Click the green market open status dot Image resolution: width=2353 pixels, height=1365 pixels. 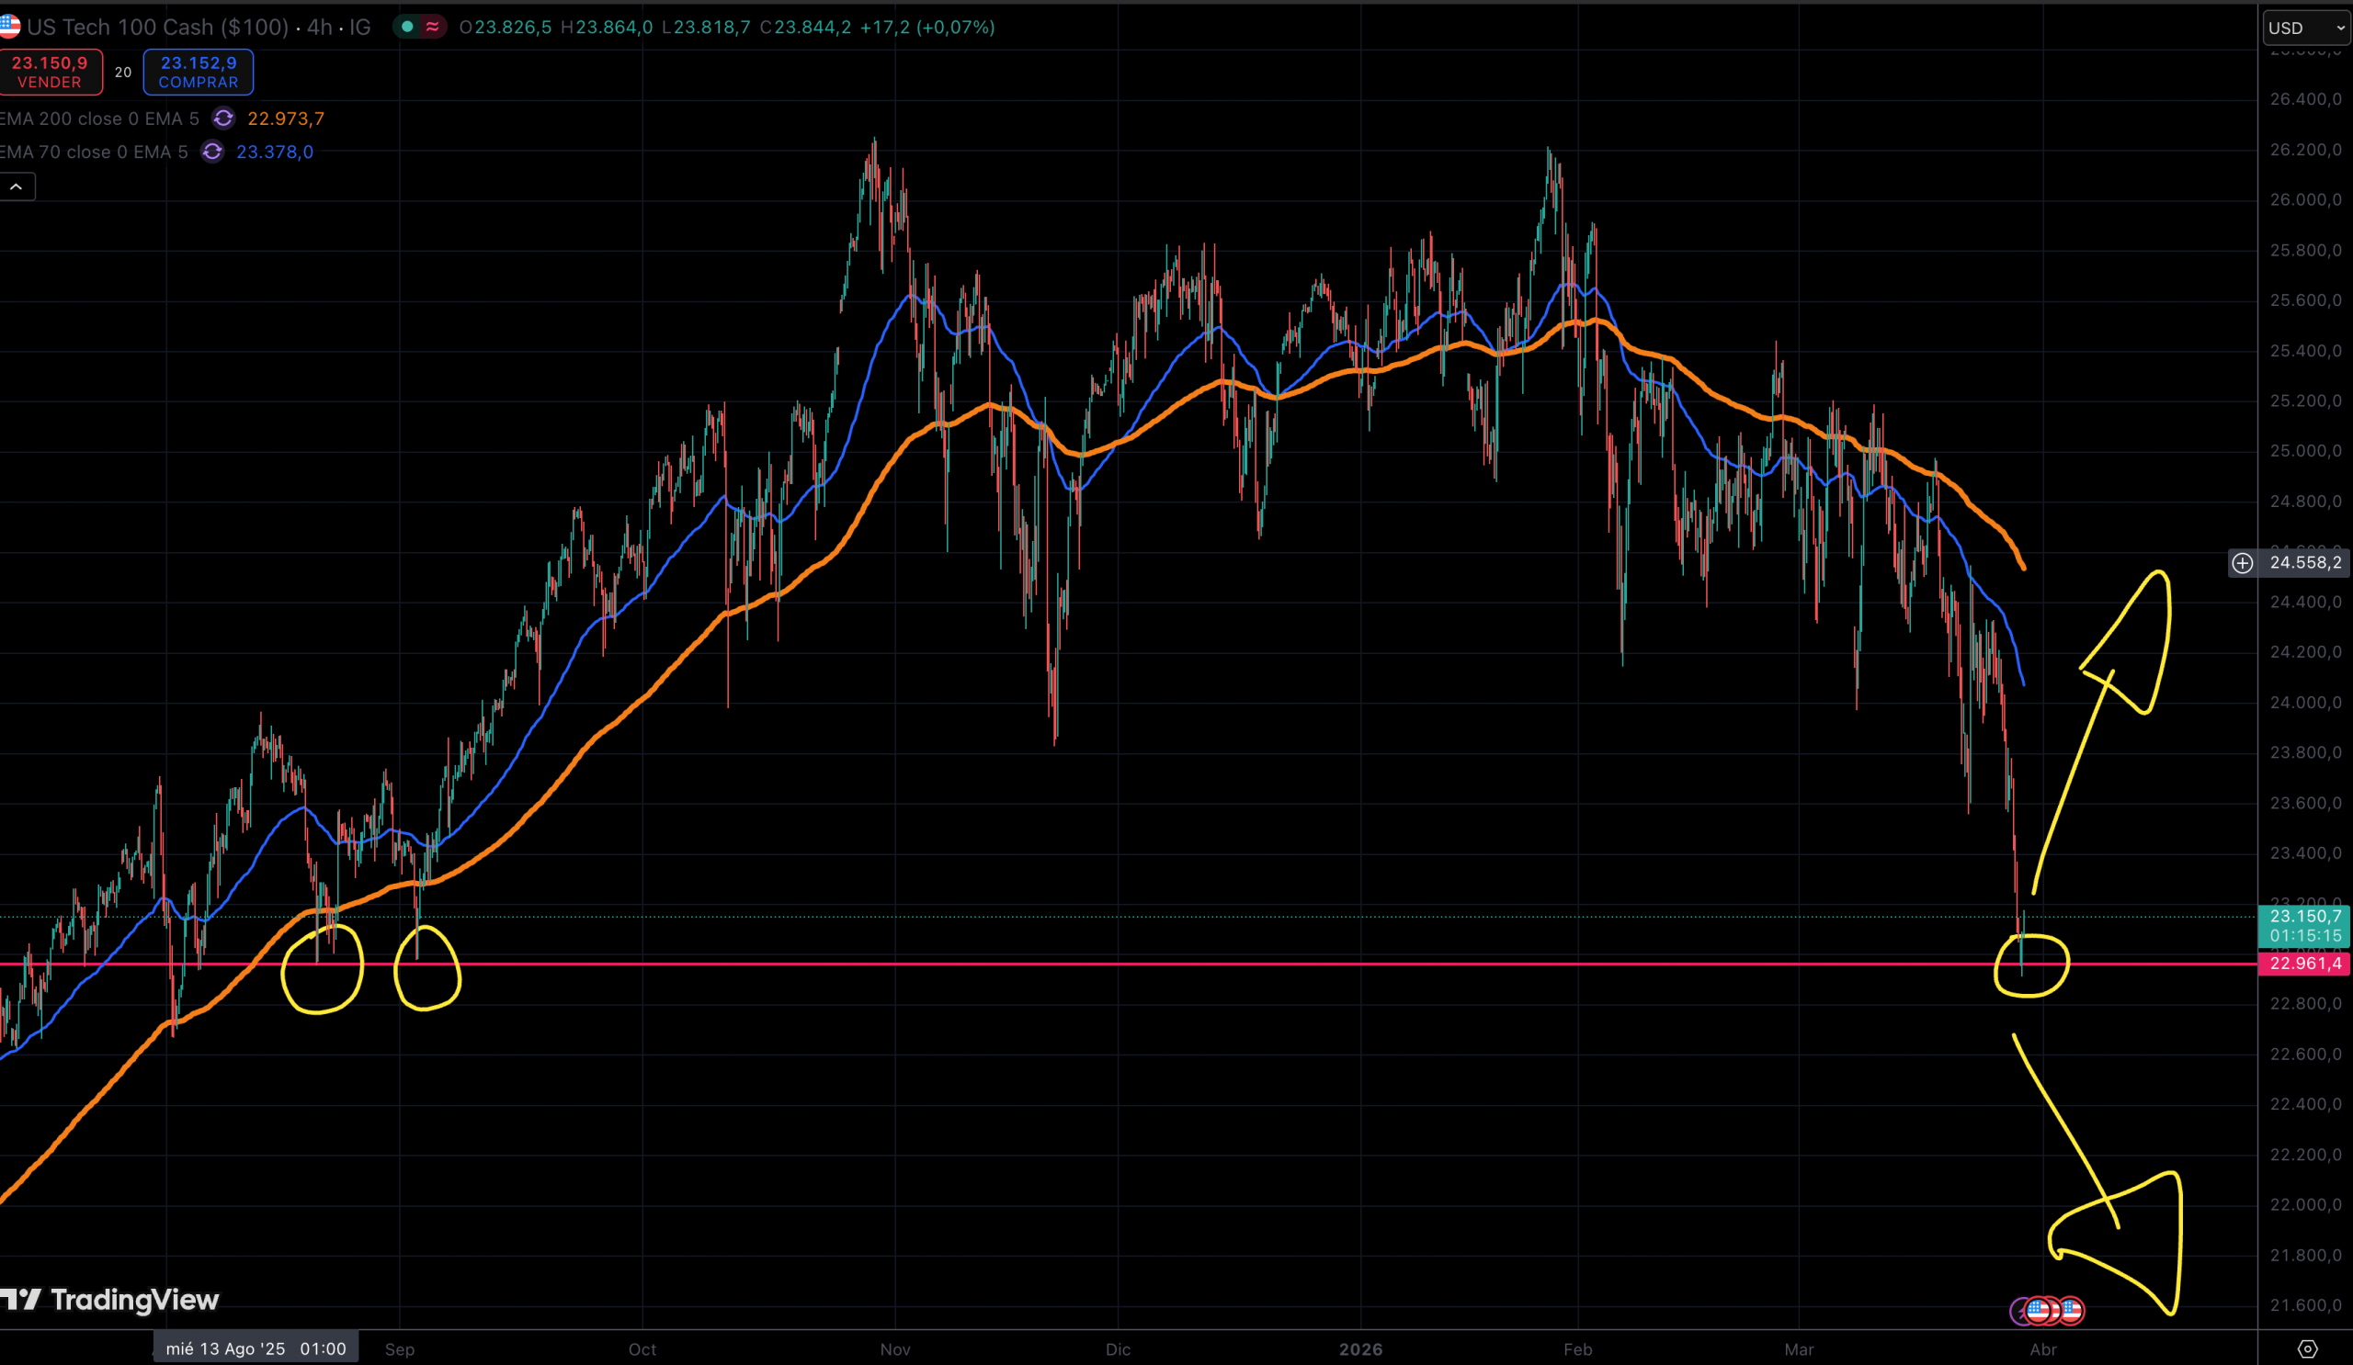[x=407, y=27]
